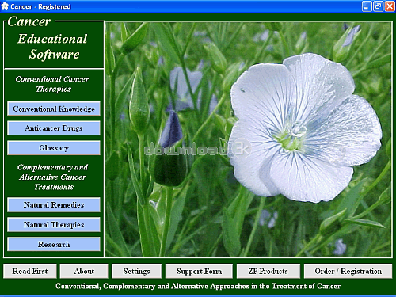Click the Read First button
Viewport: 396px width, 297px height.
[x=30, y=271]
